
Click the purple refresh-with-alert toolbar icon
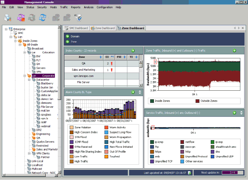21,17
